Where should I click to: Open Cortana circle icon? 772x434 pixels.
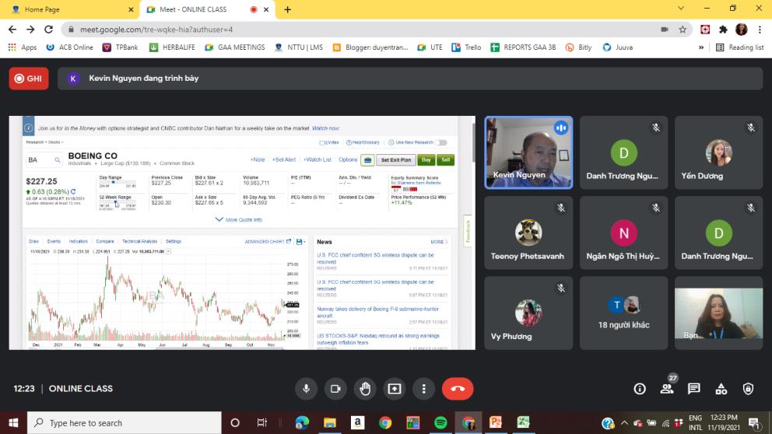pyautogui.click(x=235, y=422)
